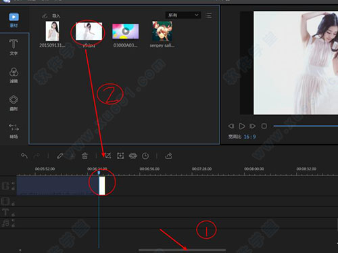338x253 pixels.
Task: Mute the main video track
Action: pyautogui.click(x=13, y=183)
